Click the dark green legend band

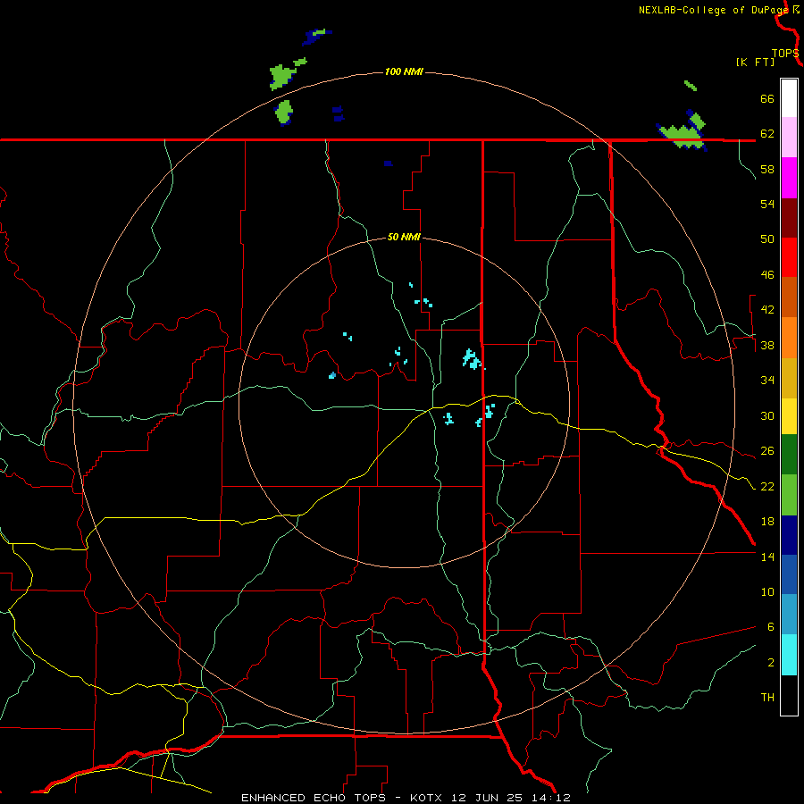(789, 455)
